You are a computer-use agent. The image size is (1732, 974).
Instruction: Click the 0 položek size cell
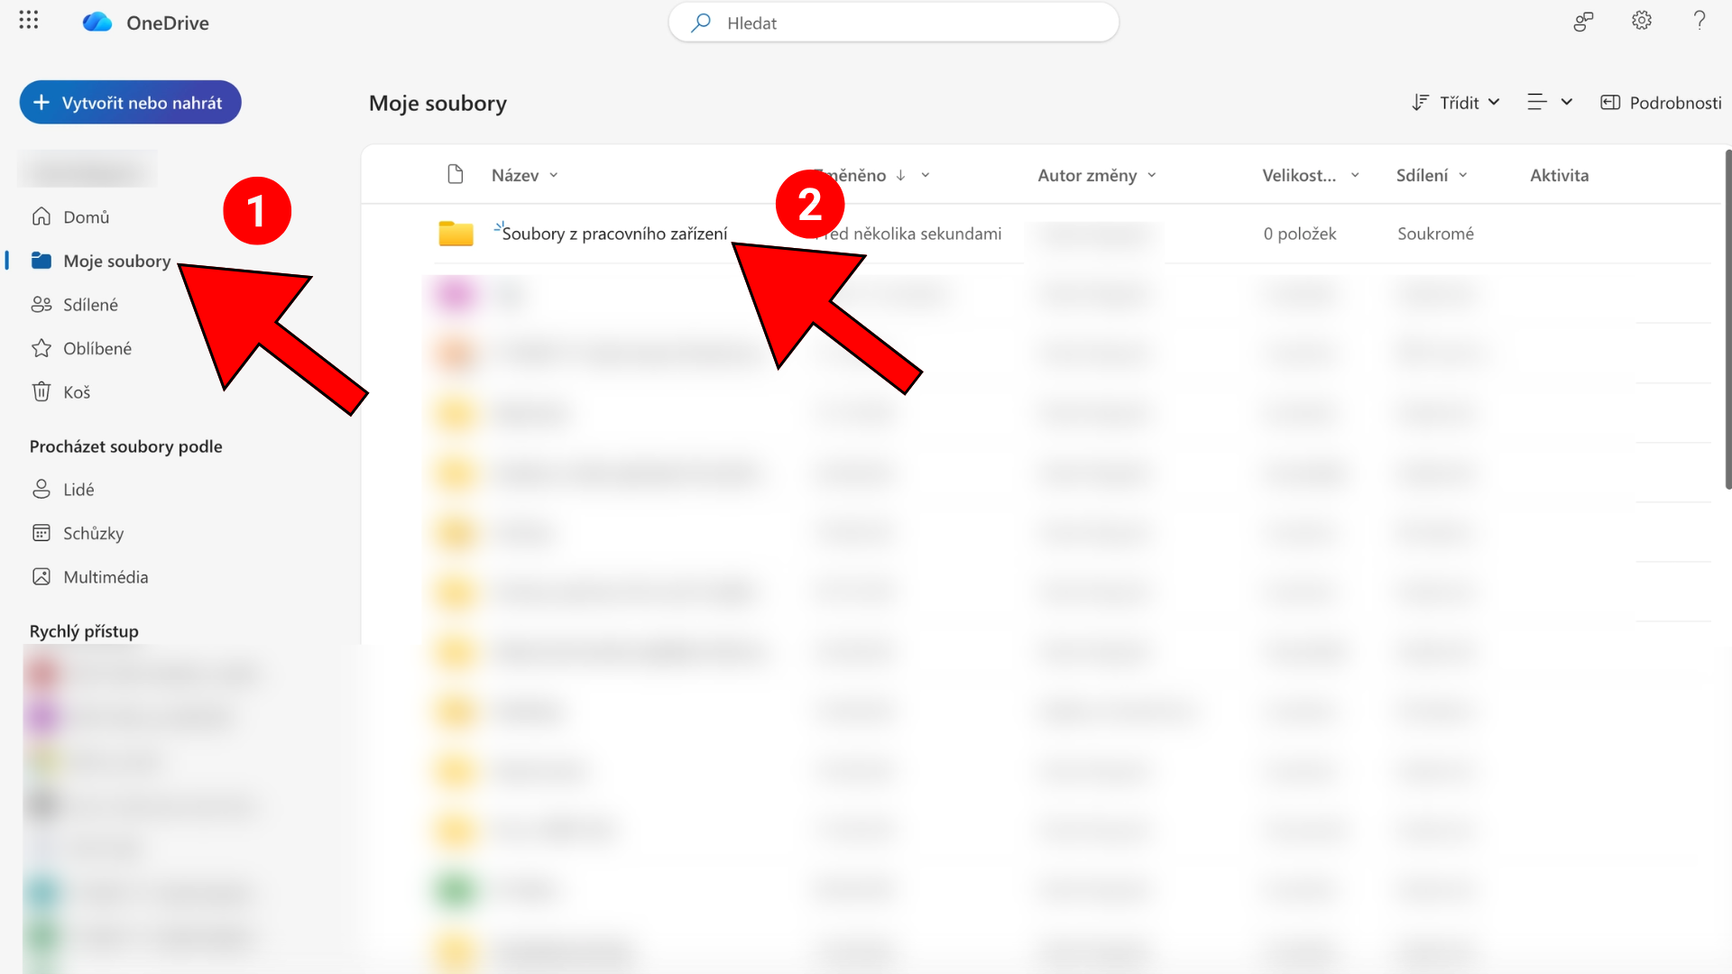pos(1299,234)
